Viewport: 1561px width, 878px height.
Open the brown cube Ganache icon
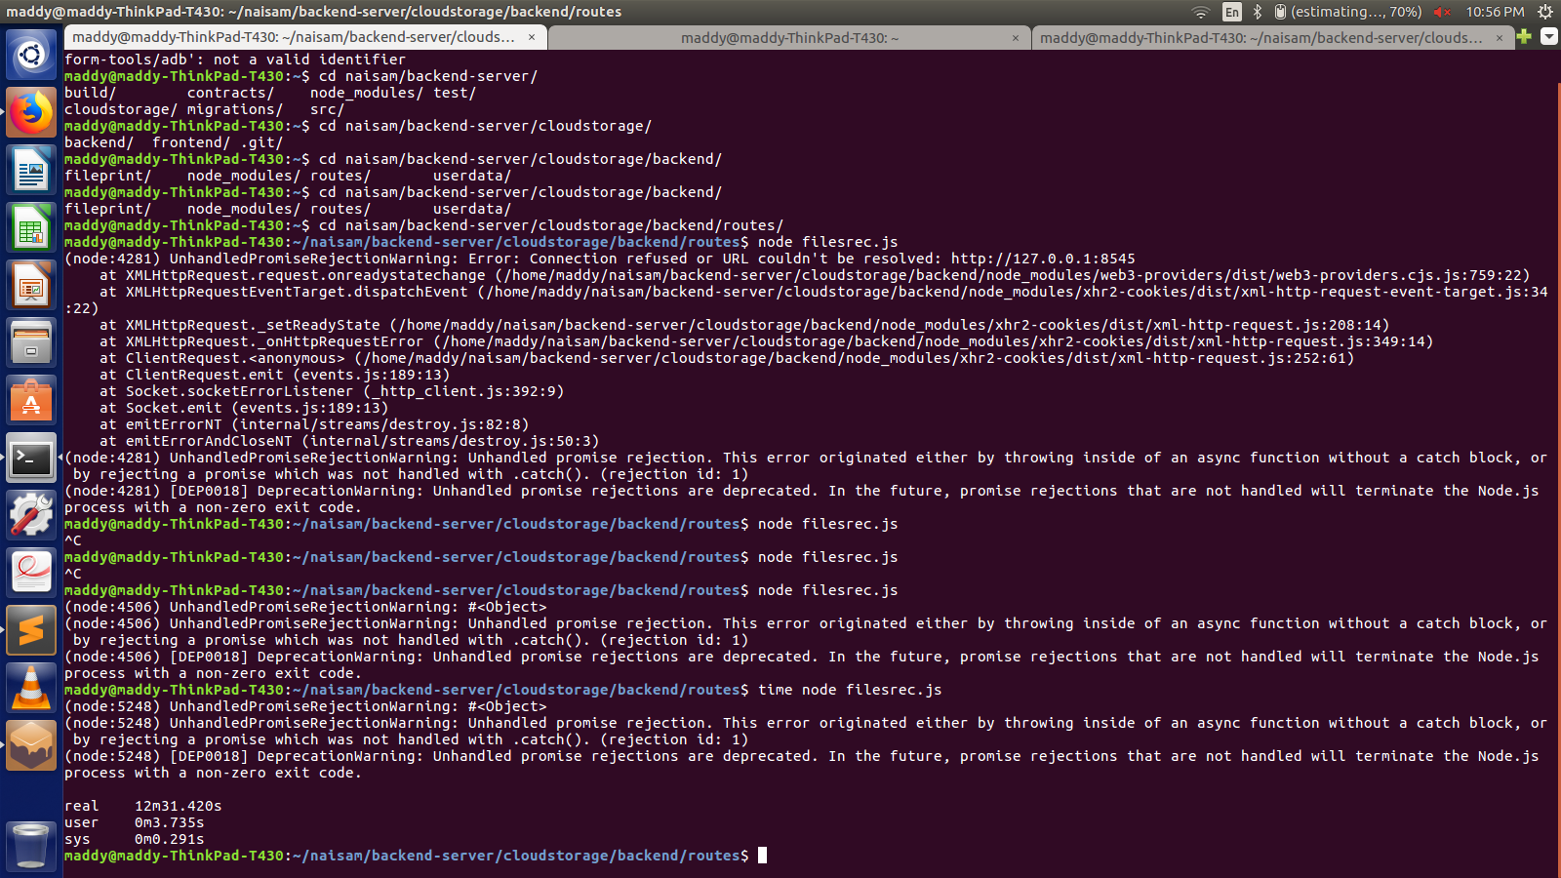(x=31, y=746)
